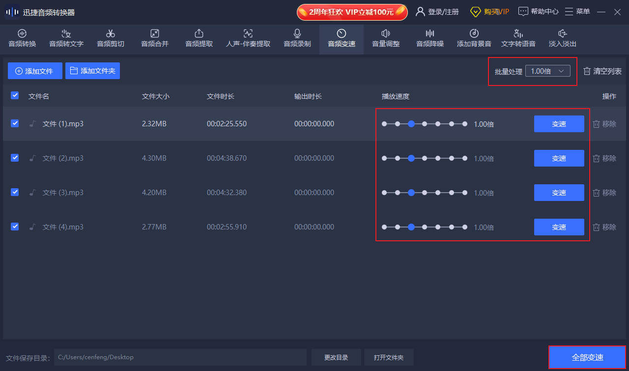Viewport: 629px width, 371px height.
Task: Toggle the select-all checkbox in header
Action: (15, 95)
